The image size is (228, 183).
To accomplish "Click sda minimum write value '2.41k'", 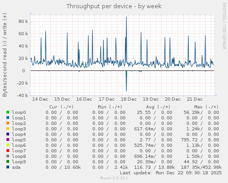I will 121,167.
